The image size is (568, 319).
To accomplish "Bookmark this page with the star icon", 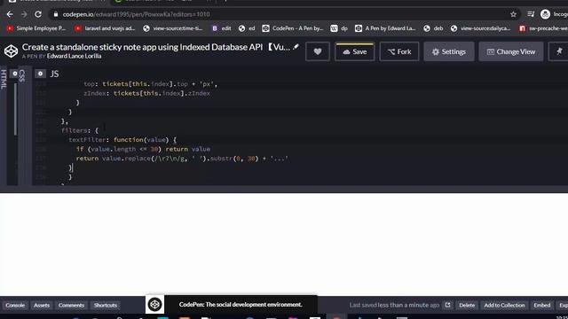I will [x=513, y=14].
